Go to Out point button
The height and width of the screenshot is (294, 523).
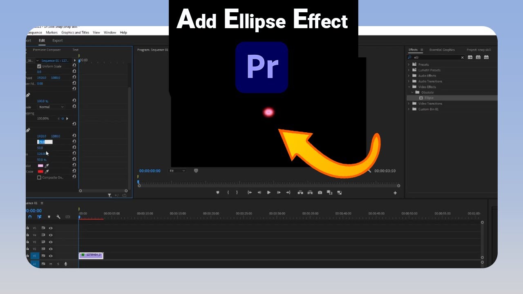click(288, 192)
